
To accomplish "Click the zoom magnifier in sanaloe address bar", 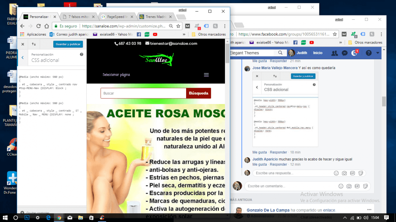I will click(x=171, y=26).
